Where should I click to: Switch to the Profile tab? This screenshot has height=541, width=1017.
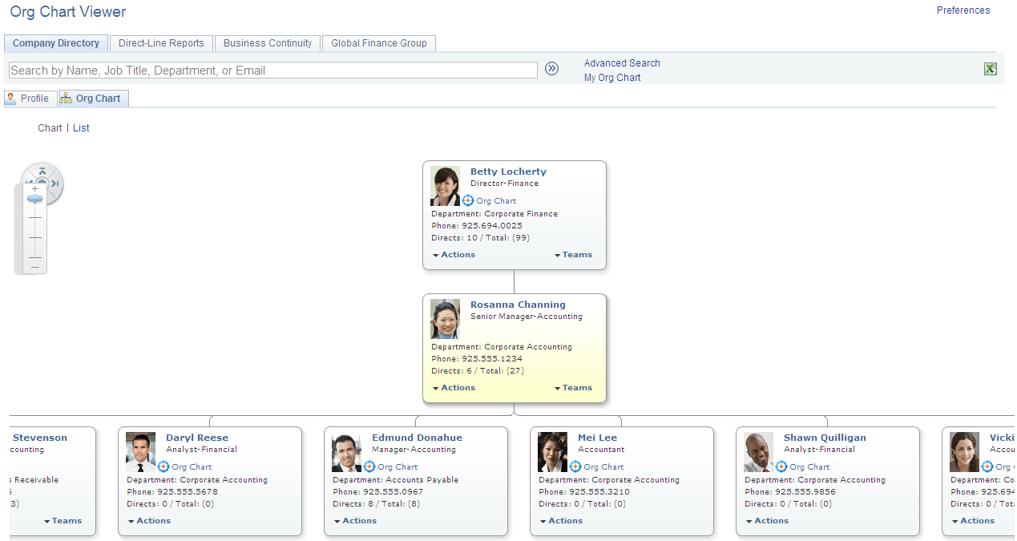30,98
